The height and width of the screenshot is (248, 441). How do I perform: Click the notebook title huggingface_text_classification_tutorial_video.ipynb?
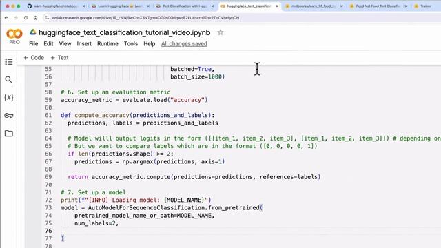click(x=124, y=32)
